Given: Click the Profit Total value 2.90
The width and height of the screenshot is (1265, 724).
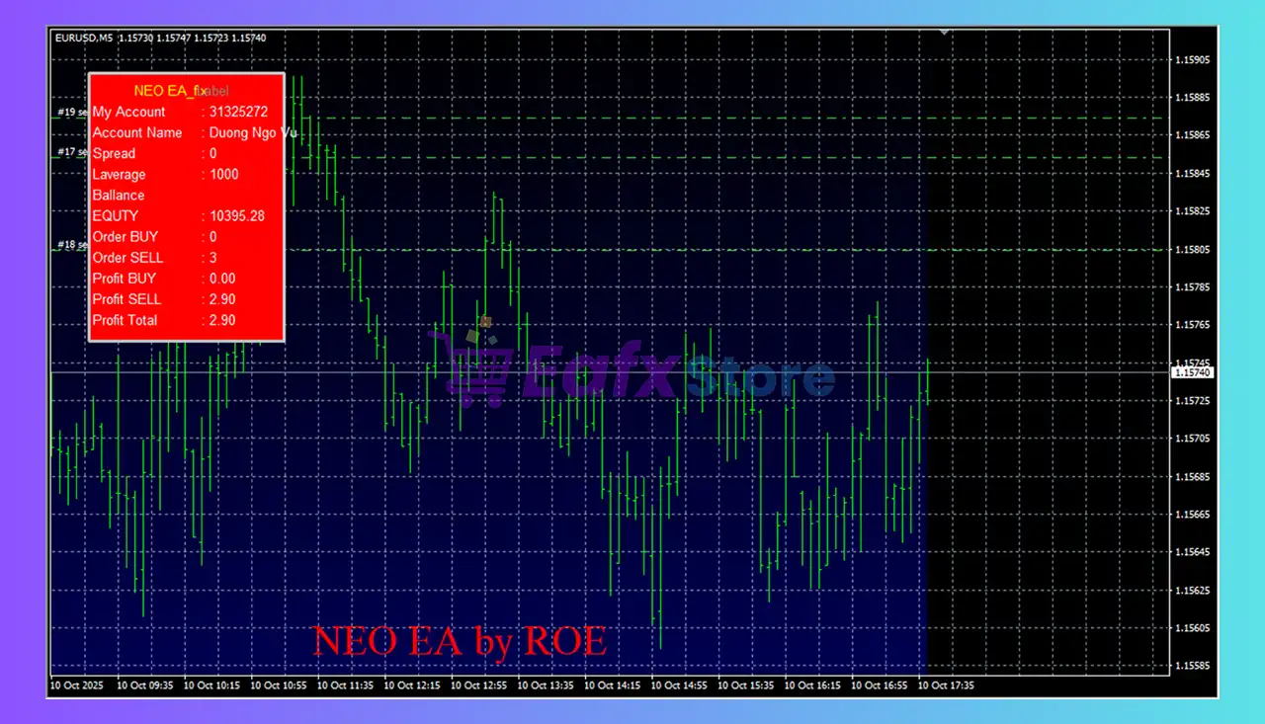Looking at the screenshot, I should pyautogui.click(x=222, y=320).
